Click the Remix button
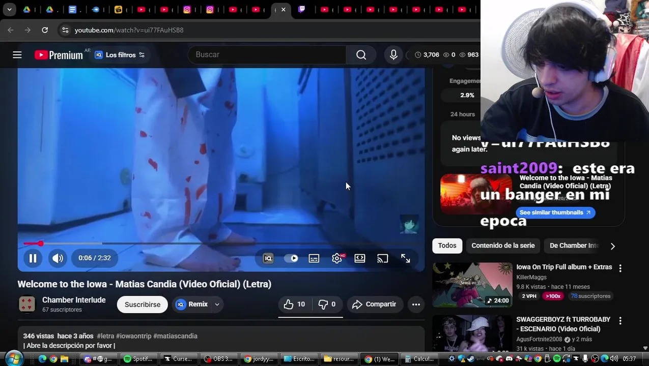Screen dimensions: 649x366 [192, 304]
